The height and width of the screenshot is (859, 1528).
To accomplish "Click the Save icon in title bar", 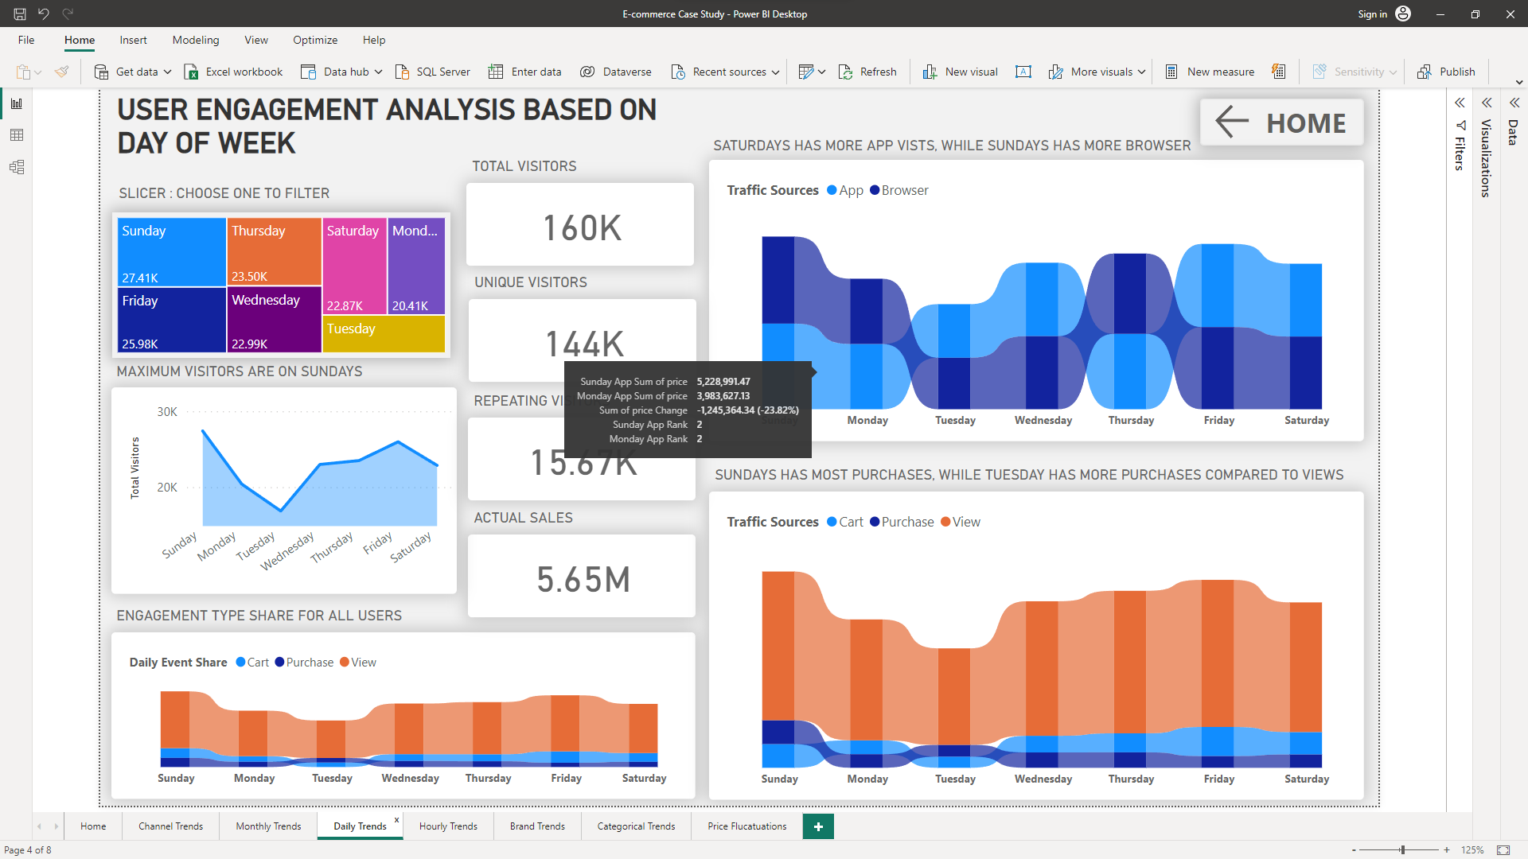I will [x=20, y=14].
